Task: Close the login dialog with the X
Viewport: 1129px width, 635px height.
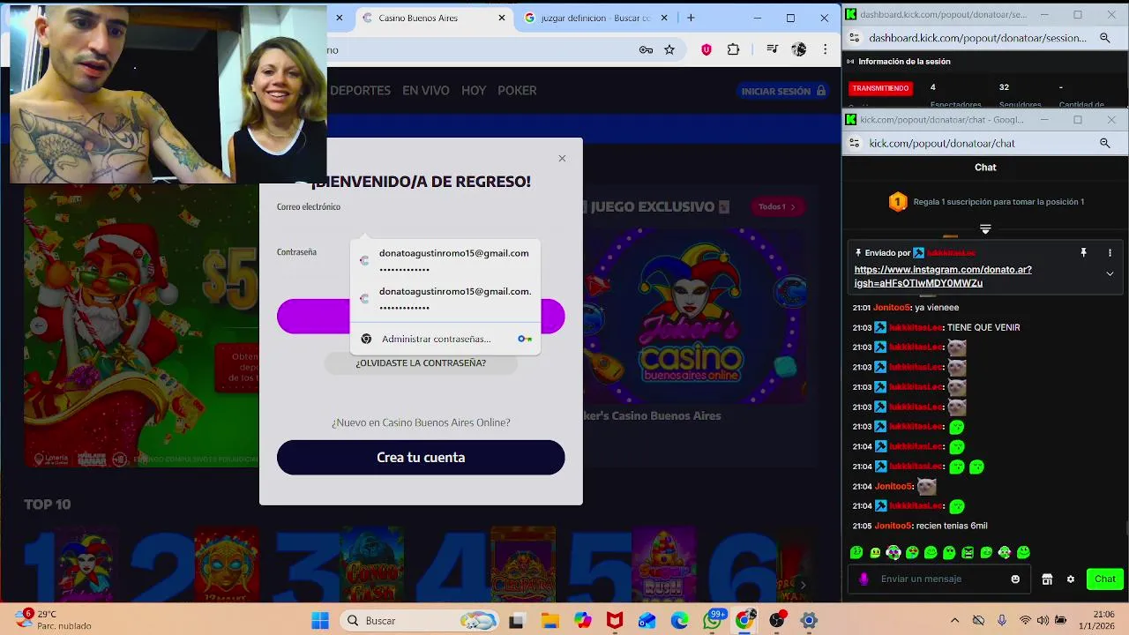Action: point(562,159)
